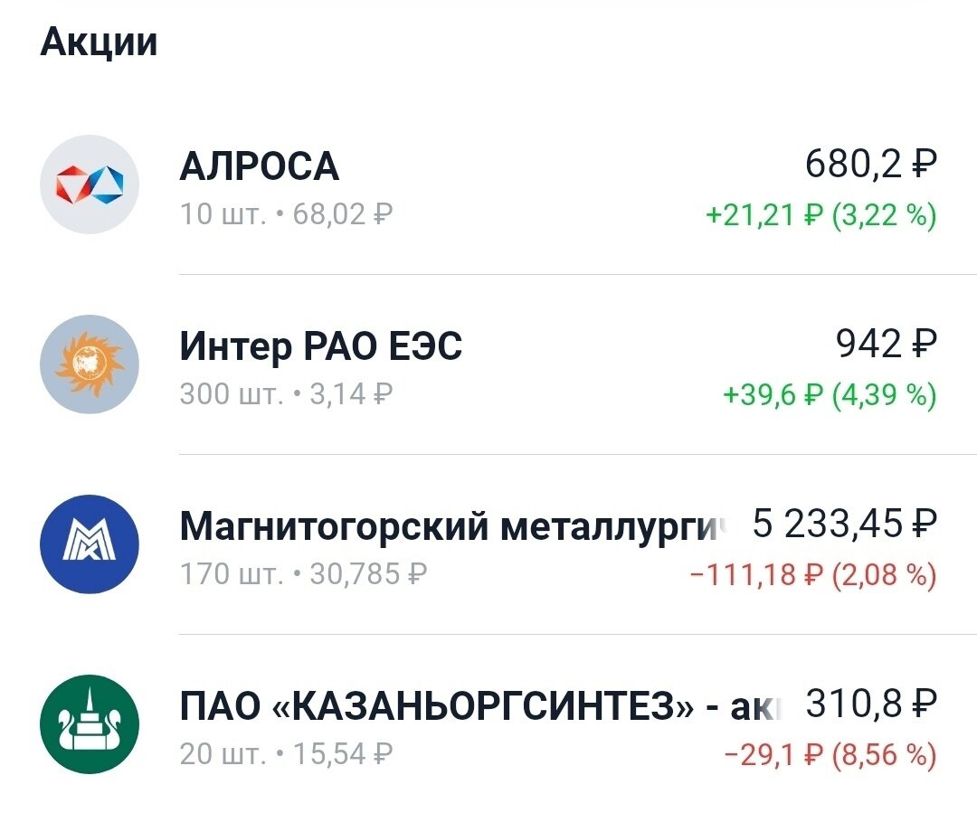Open the Интер РАО ЕЭС stock name
The height and width of the screenshot is (813, 977).
pyautogui.click(x=321, y=346)
